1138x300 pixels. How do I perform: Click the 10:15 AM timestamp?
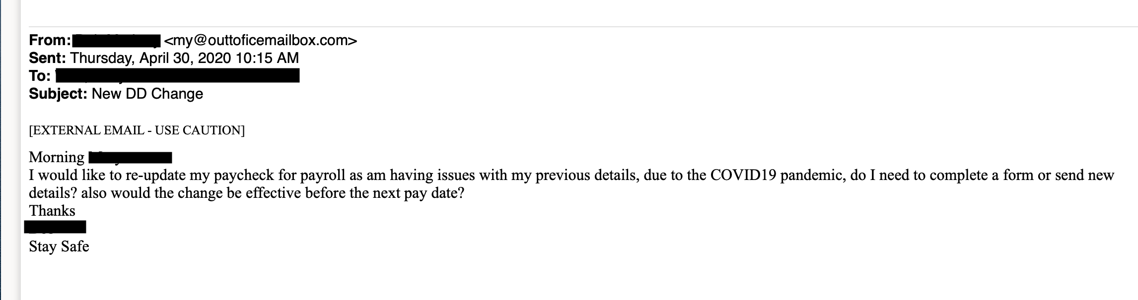tap(267, 58)
